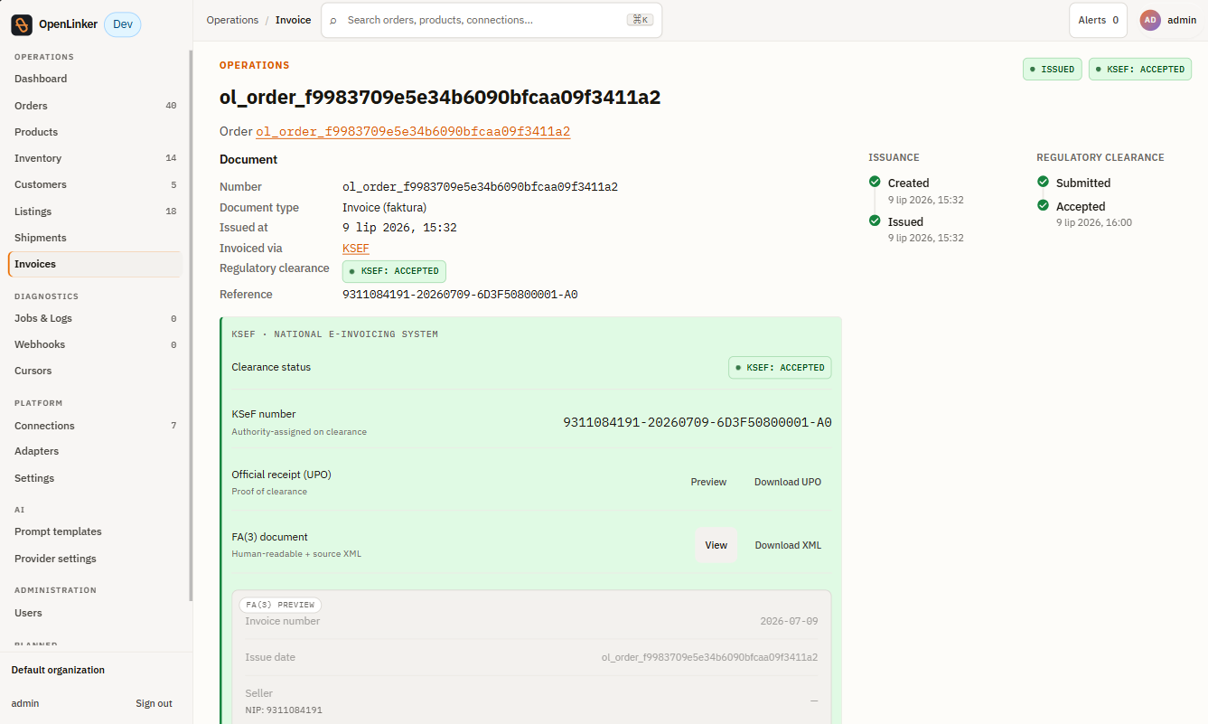The width and height of the screenshot is (1208, 724).
Task: Click the top-right KSEF: ACCEPTED badge
Action: pyautogui.click(x=1140, y=69)
